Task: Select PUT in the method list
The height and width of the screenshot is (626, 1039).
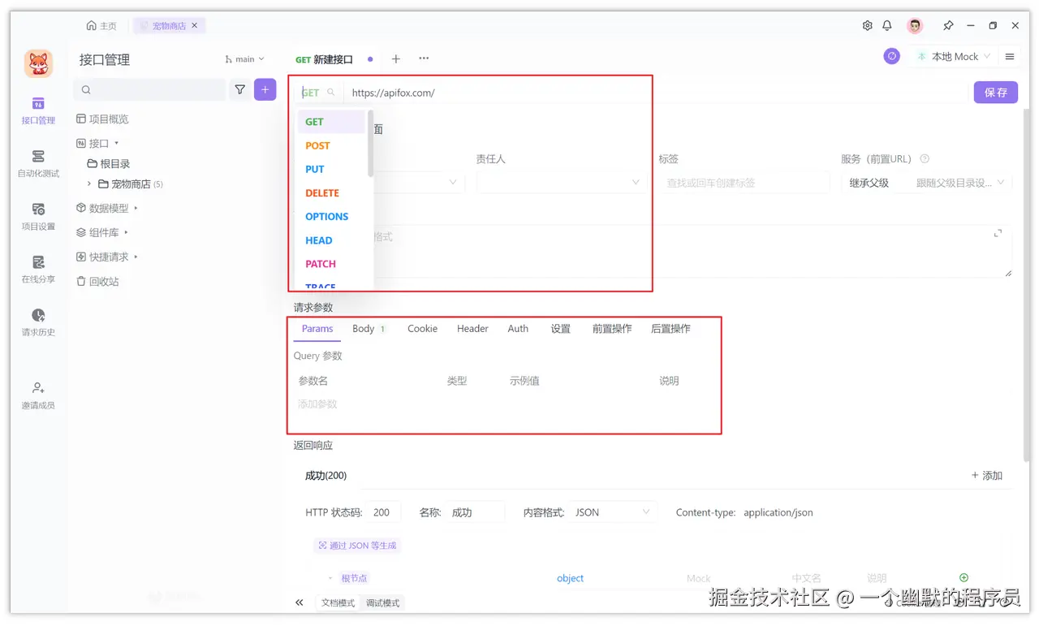Action: click(x=331, y=169)
